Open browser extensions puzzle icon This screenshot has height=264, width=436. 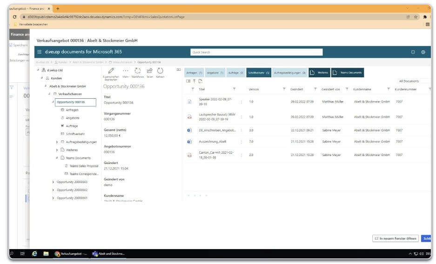click(x=425, y=17)
